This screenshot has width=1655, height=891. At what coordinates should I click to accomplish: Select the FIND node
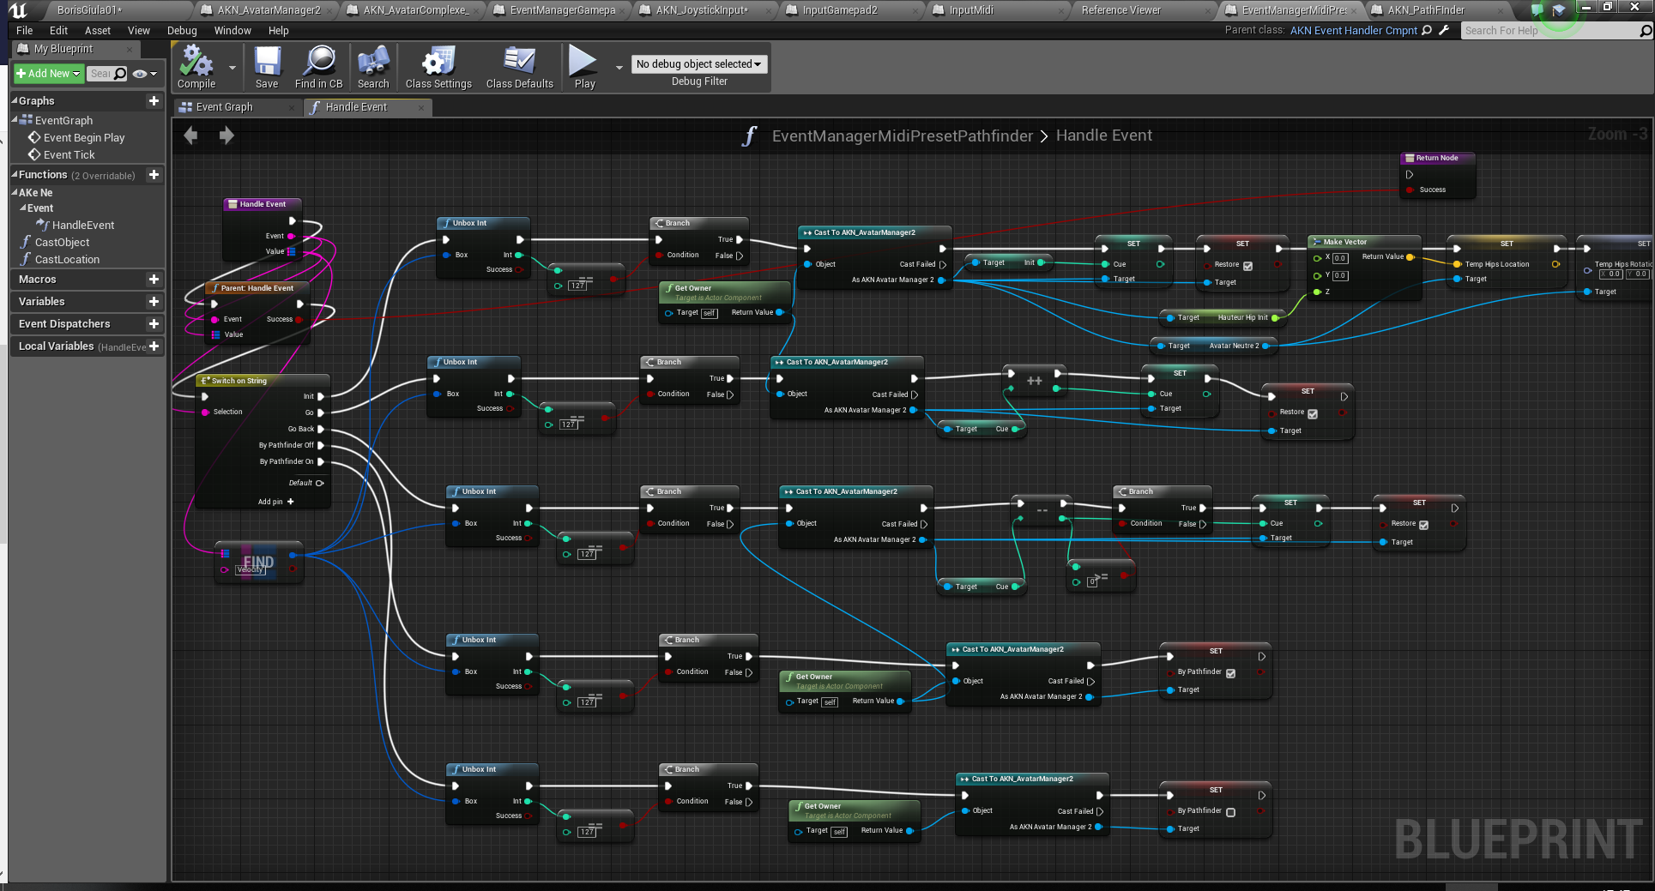coord(258,562)
